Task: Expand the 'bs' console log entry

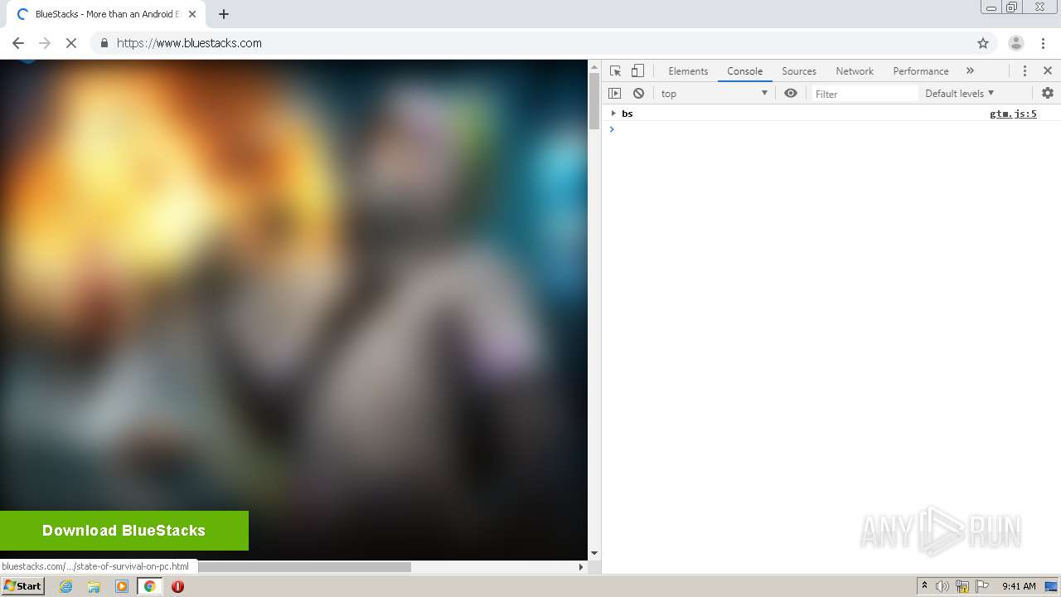Action: [x=613, y=114]
